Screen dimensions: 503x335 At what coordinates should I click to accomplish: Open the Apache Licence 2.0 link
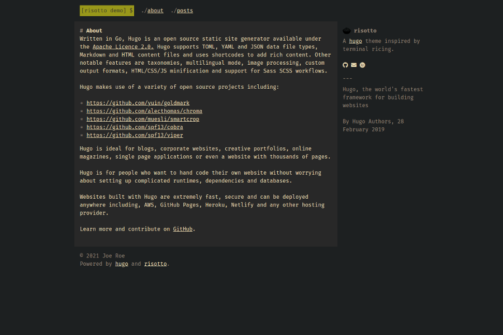click(123, 47)
